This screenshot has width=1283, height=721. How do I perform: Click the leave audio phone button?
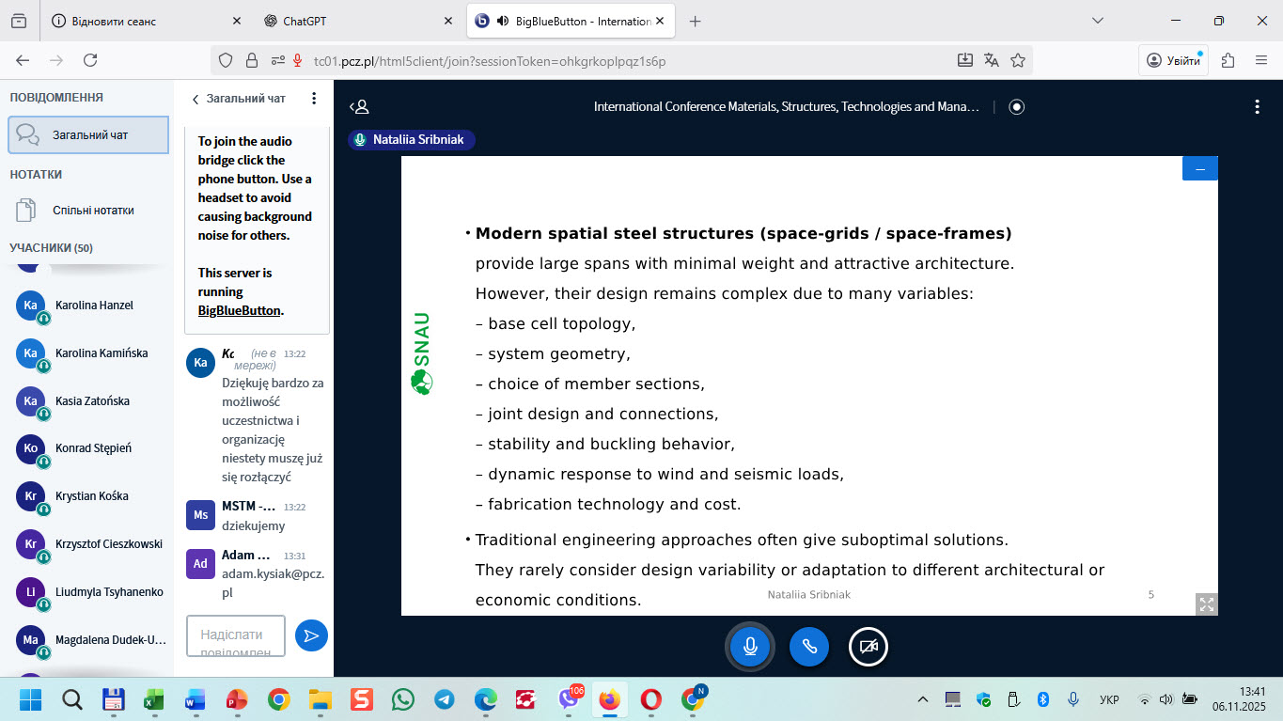pos(808,647)
